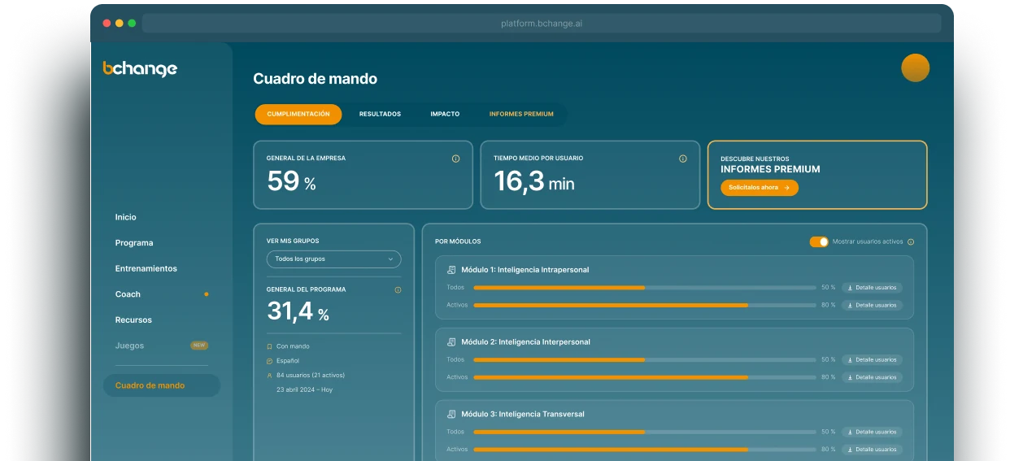The width and height of the screenshot is (1010, 461).
Task: Toggle Mostrar usuarios activos switch
Action: coord(819,241)
